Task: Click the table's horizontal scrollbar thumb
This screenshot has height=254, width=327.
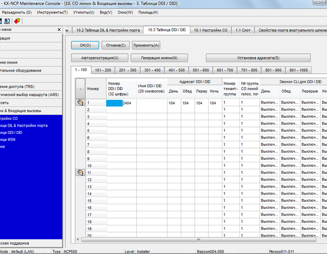Action: pyautogui.click(x=198, y=239)
